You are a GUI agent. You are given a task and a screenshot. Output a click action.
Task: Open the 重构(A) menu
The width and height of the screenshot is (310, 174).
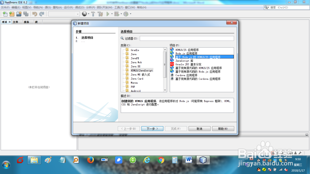click(57, 7)
